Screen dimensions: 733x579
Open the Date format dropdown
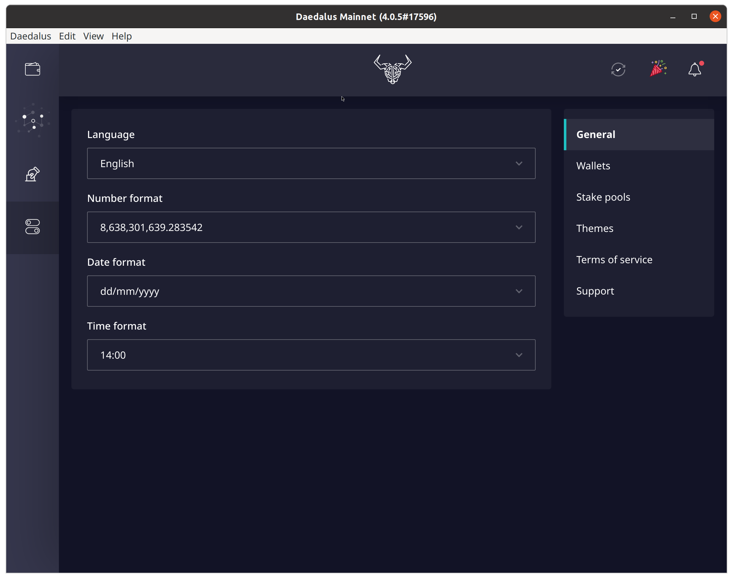tap(311, 291)
